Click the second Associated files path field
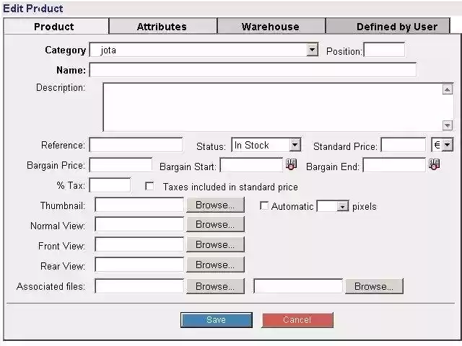The image size is (462, 346). click(x=298, y=286)
